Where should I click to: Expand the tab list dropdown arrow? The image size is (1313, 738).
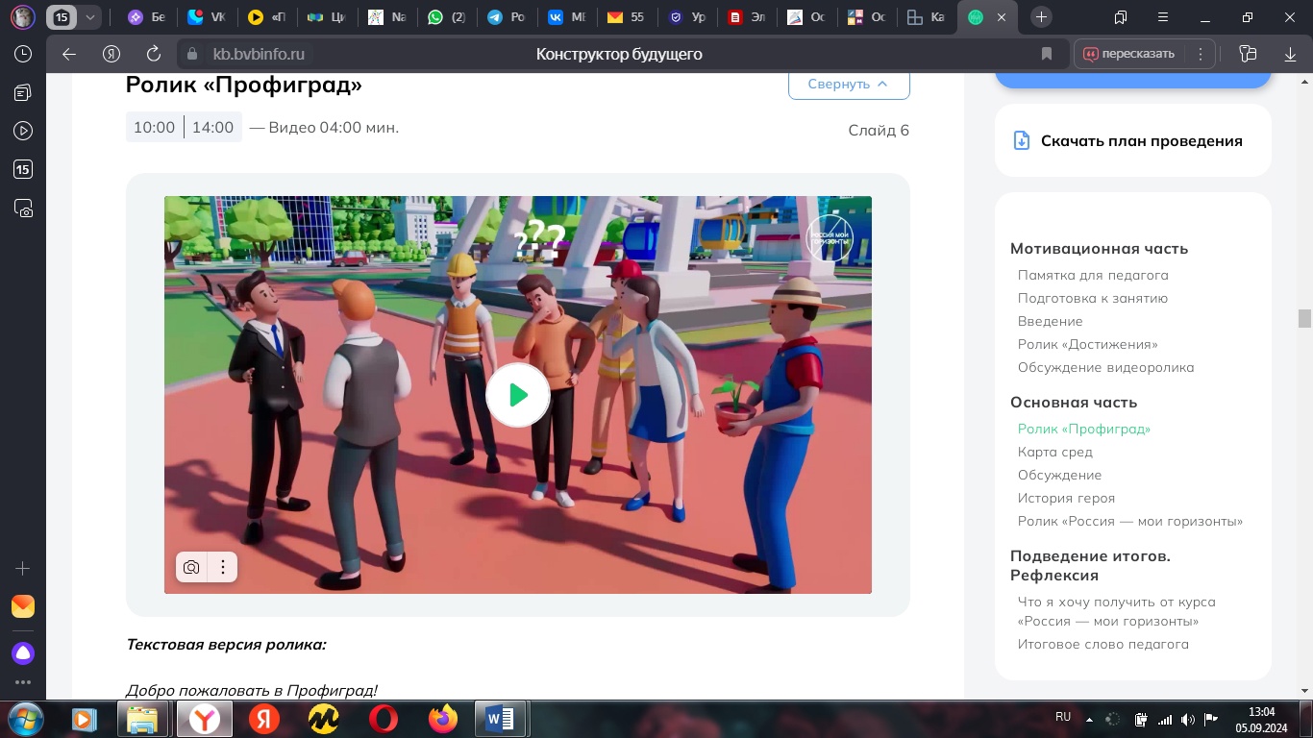point(90,17)
